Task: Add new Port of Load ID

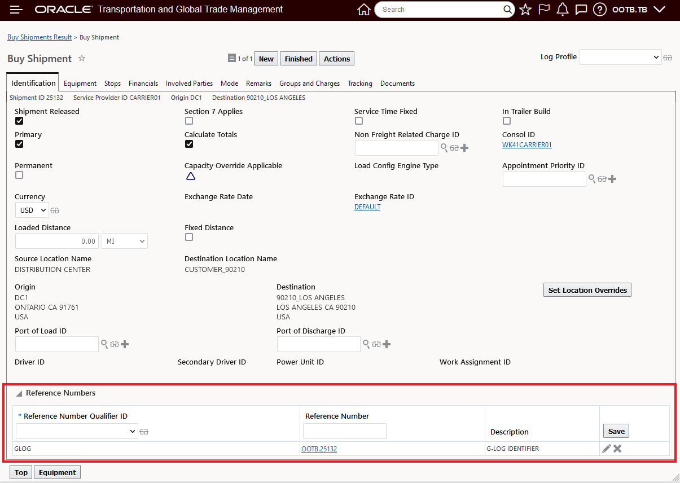Action: click(x=125, y=344)
